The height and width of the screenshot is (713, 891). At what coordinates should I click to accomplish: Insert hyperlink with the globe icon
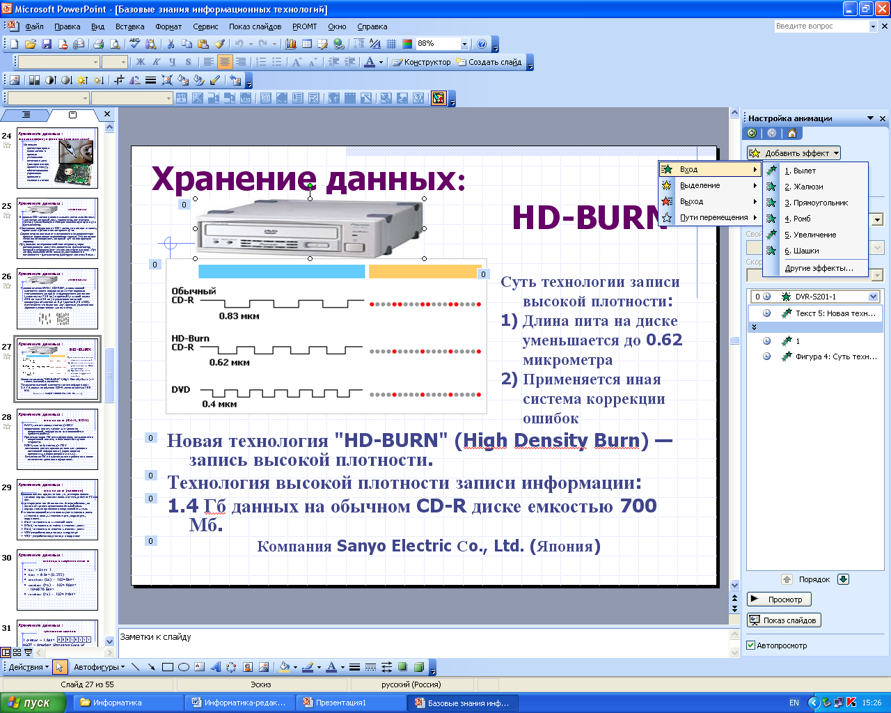pyautogui.click(x=339, y=44)
